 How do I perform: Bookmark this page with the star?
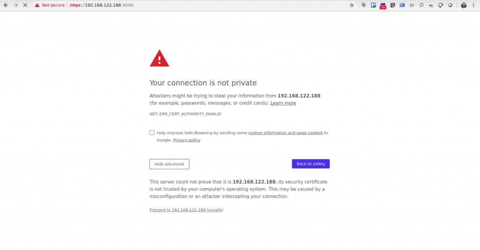coord(352,5)
